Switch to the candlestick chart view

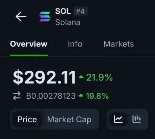click(x=137, y=119)
